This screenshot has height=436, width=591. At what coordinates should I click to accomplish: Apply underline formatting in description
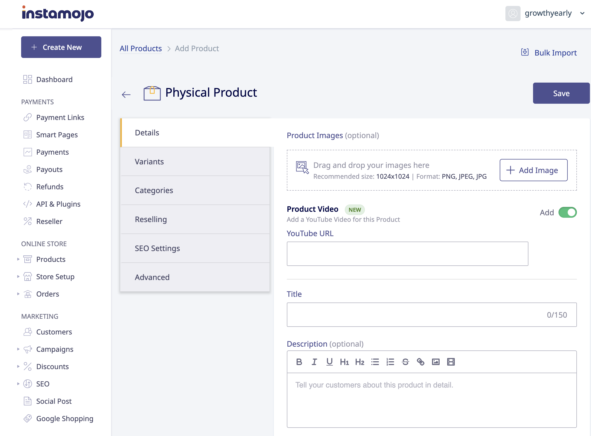329,362
